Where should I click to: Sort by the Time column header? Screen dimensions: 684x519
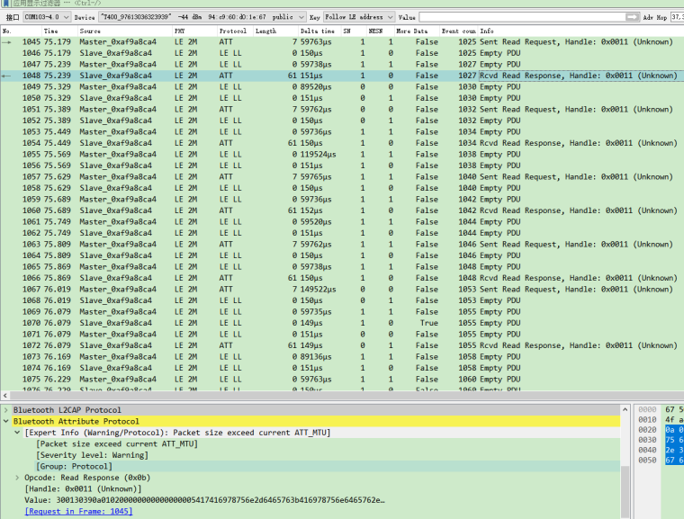tap(51, 31)
